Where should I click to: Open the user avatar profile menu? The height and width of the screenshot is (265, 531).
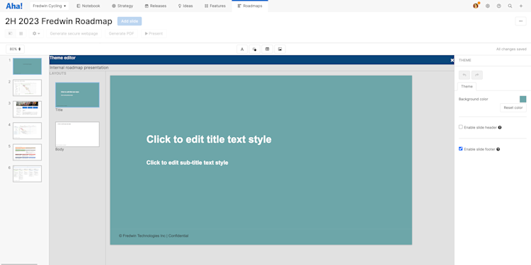click(x=476, y=6)
